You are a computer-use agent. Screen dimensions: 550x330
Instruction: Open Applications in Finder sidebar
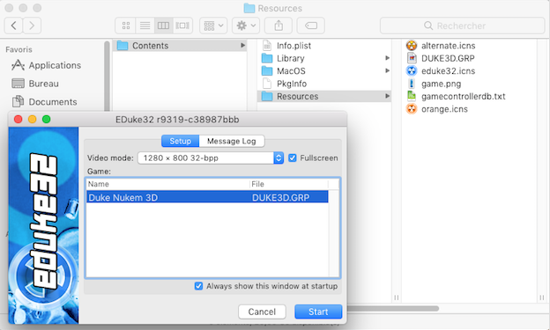(x=47, y=65)
